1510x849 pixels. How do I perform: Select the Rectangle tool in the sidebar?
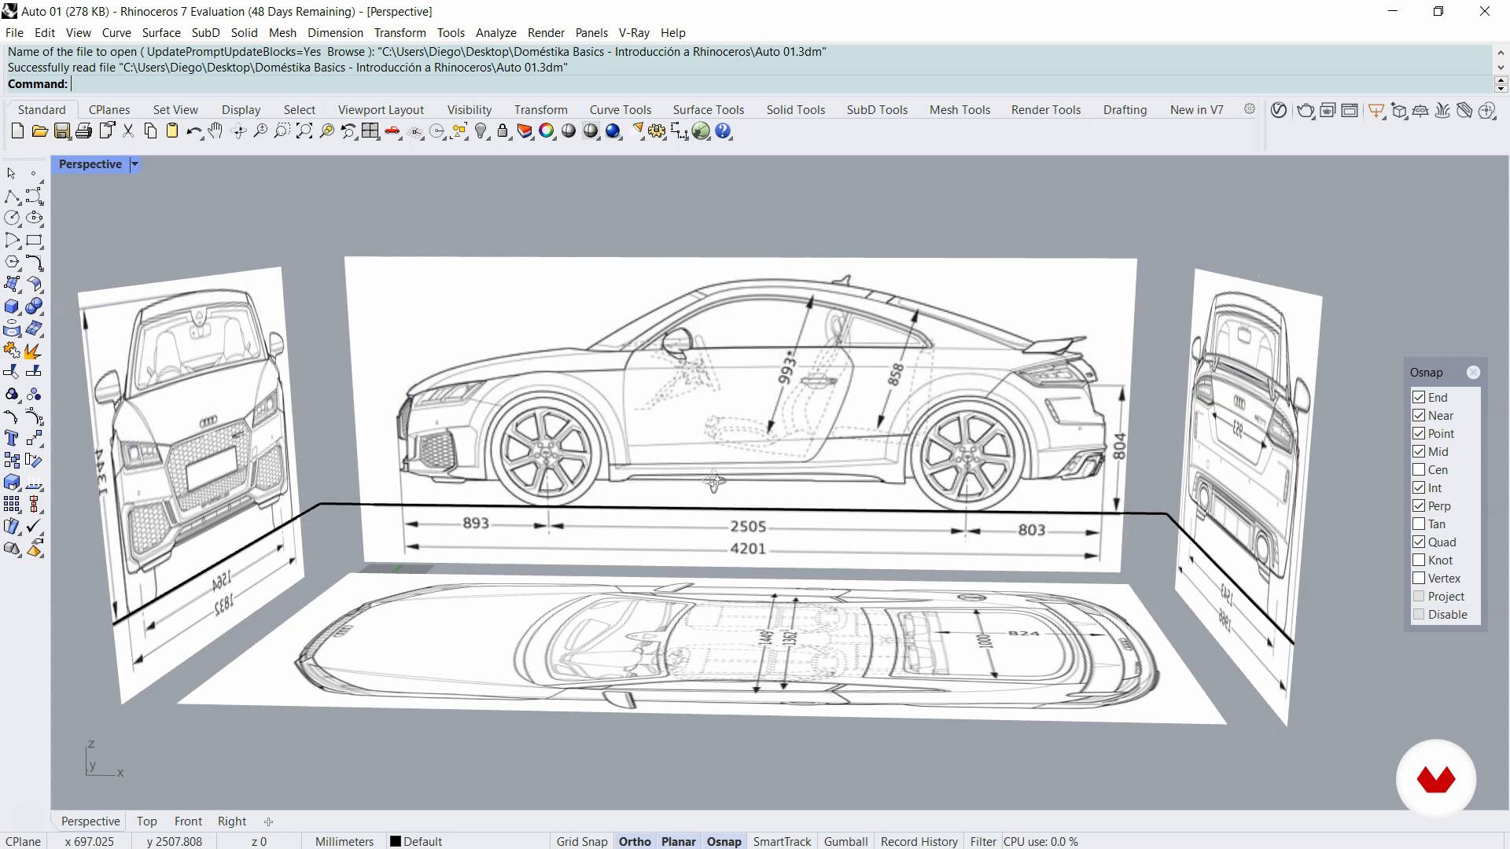click(x=34, y=241)
